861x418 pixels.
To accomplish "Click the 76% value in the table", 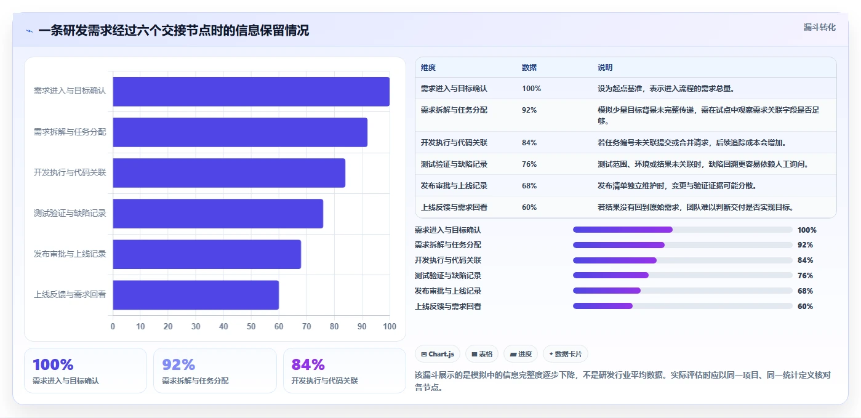I will 529,164.
